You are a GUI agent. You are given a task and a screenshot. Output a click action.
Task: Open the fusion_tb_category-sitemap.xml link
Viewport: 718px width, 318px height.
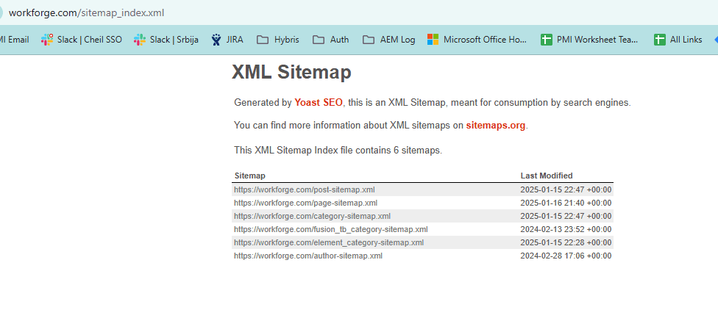pos(330,229)
